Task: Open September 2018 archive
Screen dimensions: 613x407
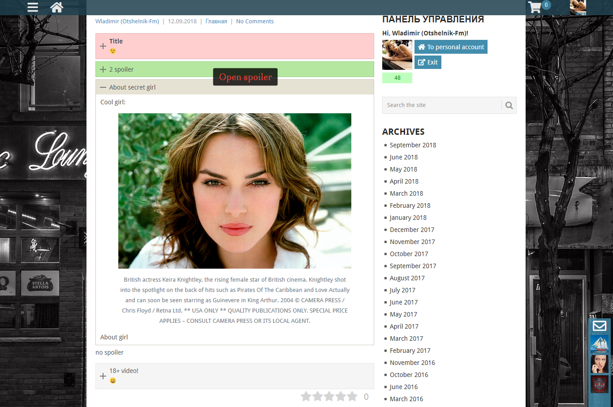Action: point(413,145)
